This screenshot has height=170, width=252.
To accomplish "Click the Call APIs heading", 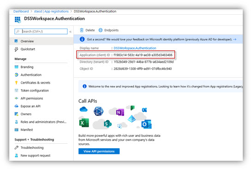I will [x=88, y=101].
